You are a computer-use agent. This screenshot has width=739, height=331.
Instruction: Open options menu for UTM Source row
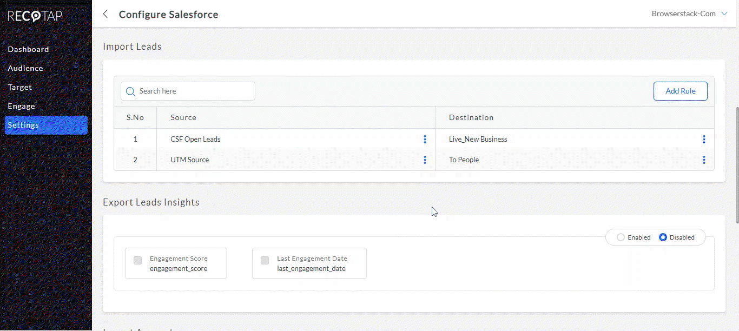(x=425, y=160)
